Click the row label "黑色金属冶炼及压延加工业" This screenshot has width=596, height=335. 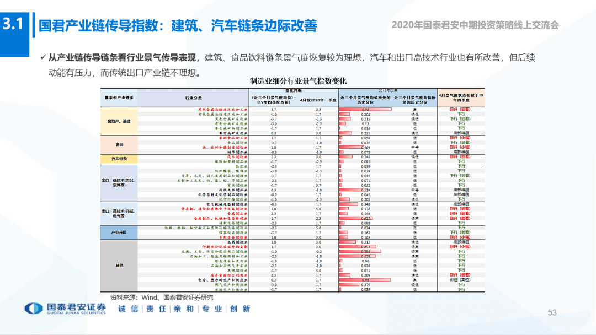click(x=222, y=110)
